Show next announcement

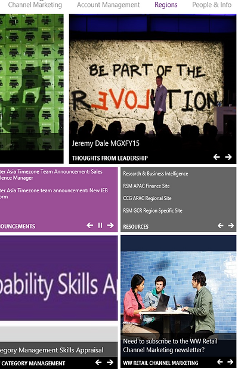pyautogui.click(x=110, y=226)
